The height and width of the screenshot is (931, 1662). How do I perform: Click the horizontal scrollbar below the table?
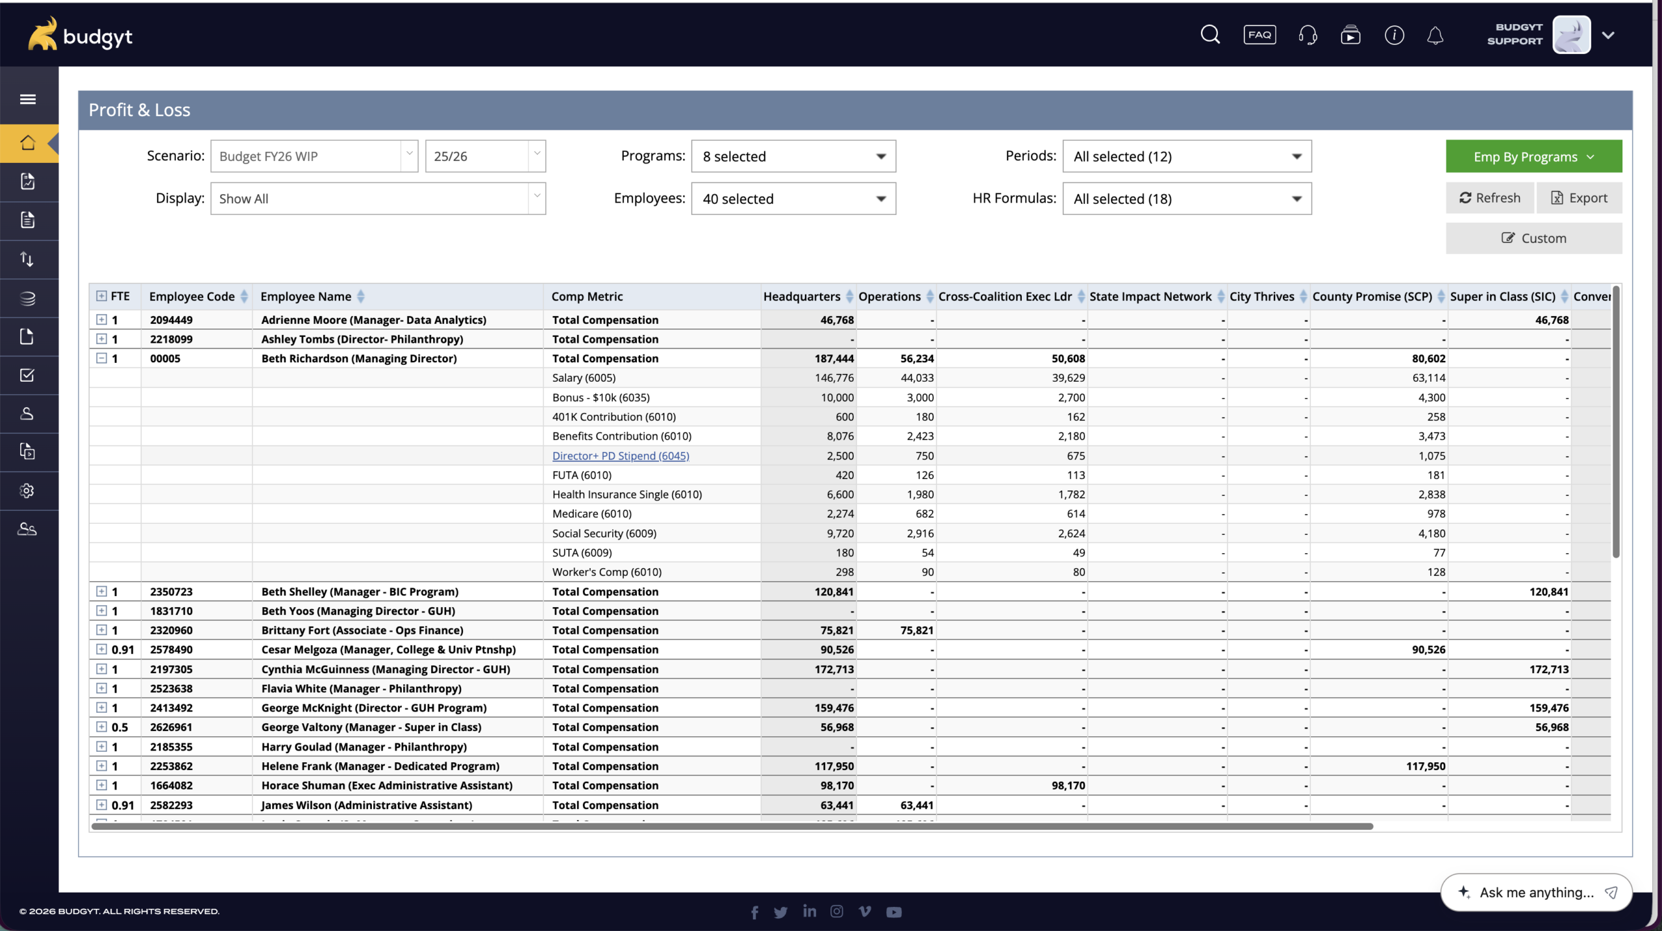[732, 826]
